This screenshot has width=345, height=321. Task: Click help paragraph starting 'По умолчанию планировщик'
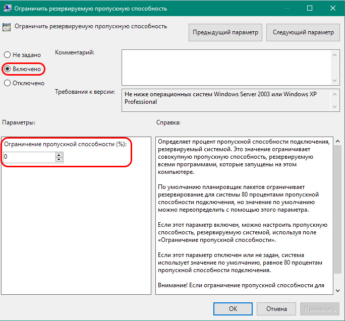[238, 199]
